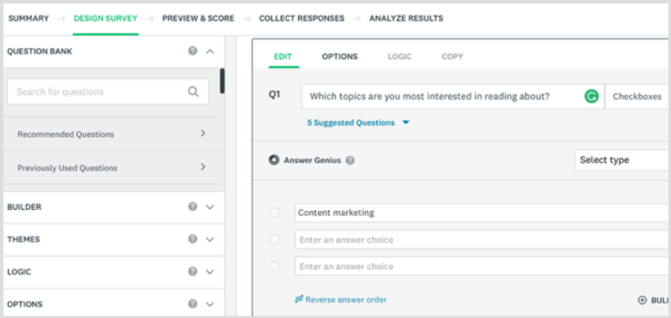Tick the checkbox beside the second answer choice

point(275,239)
